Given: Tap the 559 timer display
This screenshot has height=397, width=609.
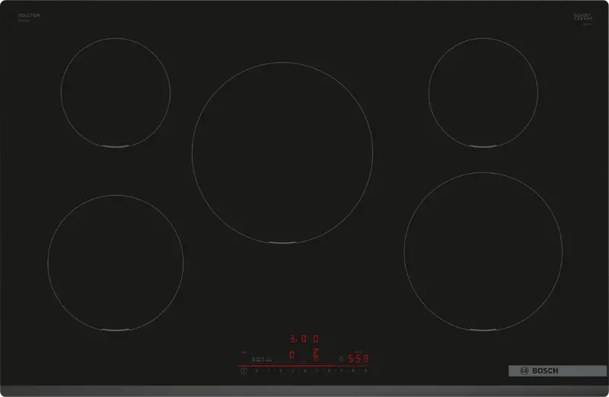Looking at the screenshot, I should [x=358, y=359].
